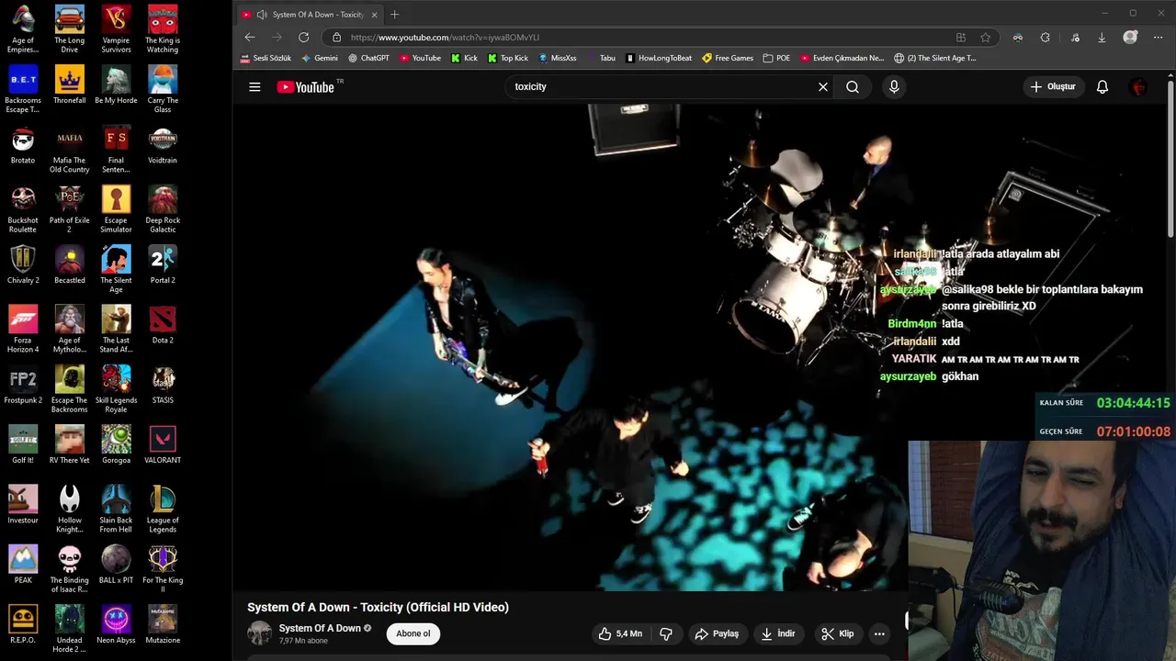This screenshot has width=1176, height=661.
Task: Select Hollow Knight desktop icon
Action: point(70,510)
